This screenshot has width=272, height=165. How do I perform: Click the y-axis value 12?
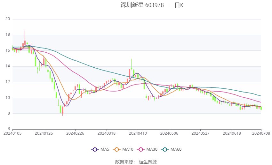tap(8, 82)
